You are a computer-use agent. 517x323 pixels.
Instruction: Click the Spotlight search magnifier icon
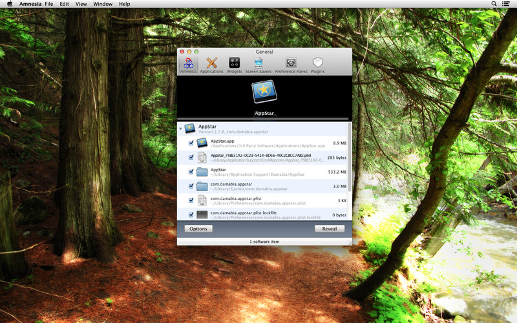coord(494,4)
